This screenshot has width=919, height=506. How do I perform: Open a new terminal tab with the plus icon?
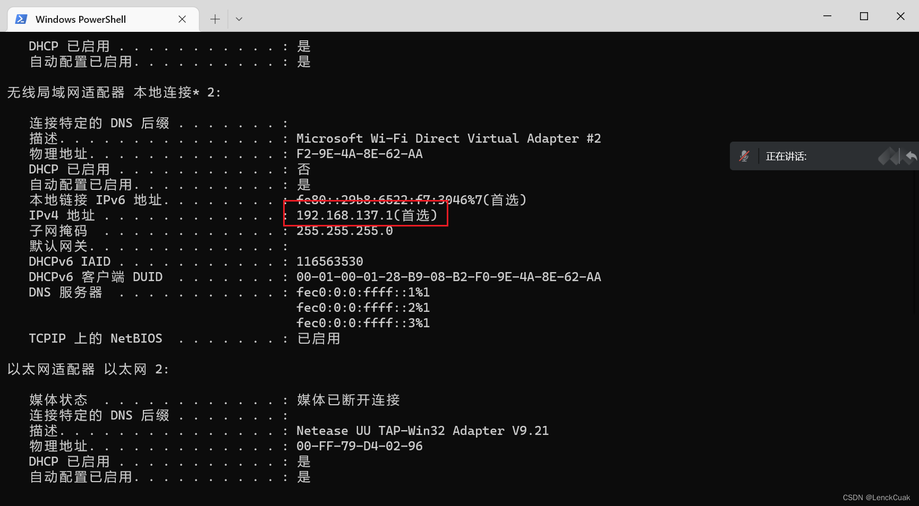pos(215,19)
